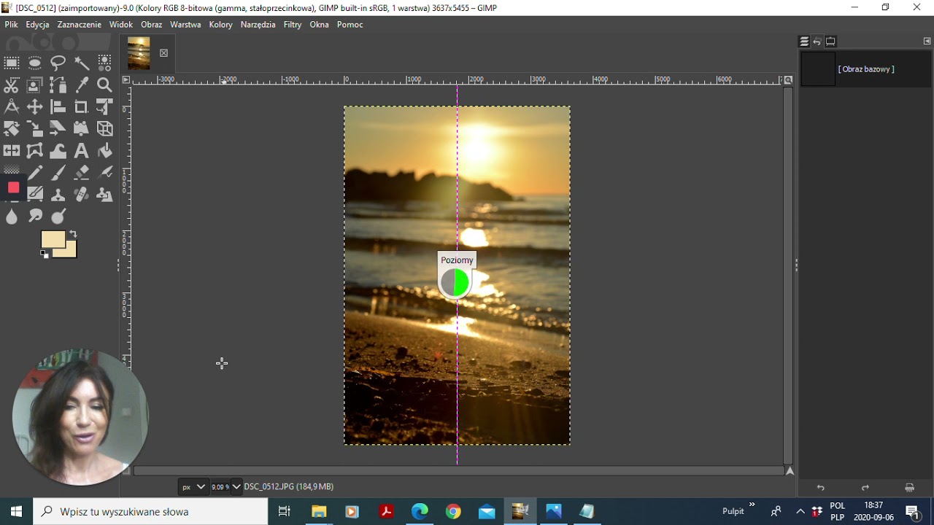Select the Cage Transform tool
This screenshot has width=934, height=525.
tap(35, 151)
